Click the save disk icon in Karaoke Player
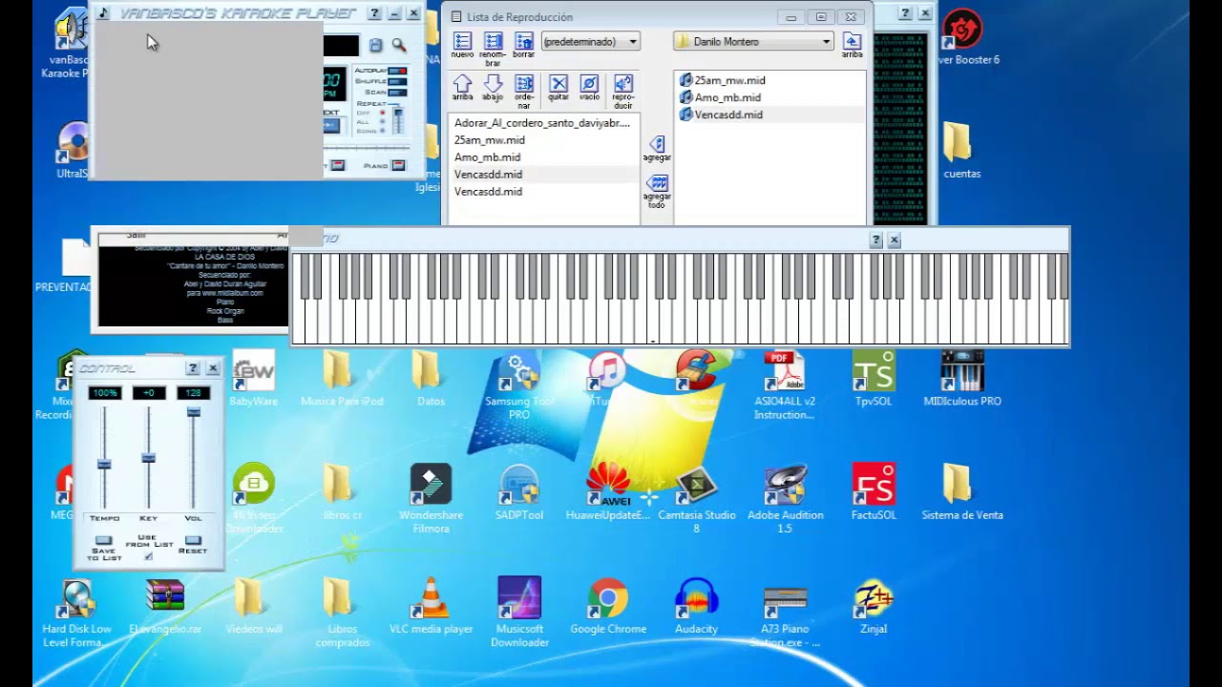This screenshot has width=1222, height=687. 375,45
